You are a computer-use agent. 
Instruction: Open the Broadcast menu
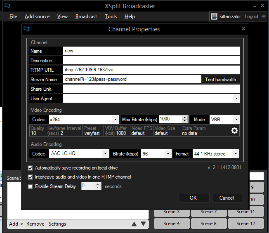pyautogui.click(x=86, y=16)
